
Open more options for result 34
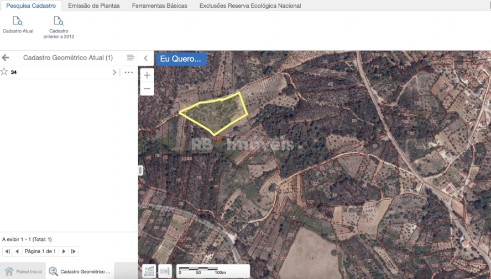(x=128, y=72)
